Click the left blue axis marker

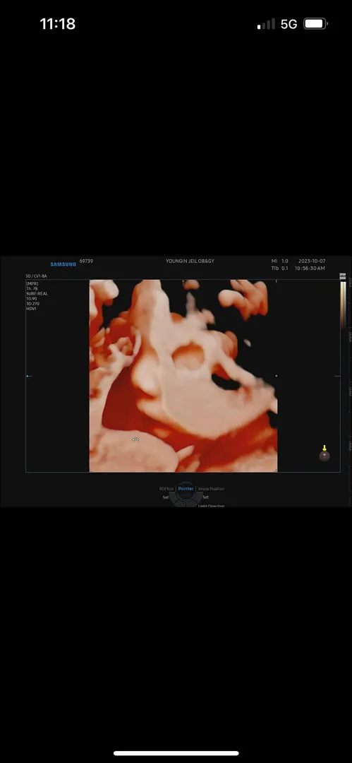pos(29,376)
